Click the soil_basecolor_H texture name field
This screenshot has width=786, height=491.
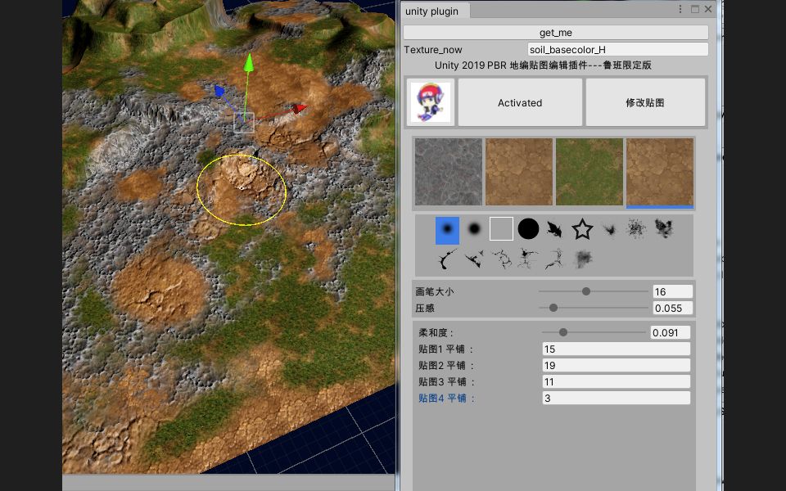[x=617, y=49]
